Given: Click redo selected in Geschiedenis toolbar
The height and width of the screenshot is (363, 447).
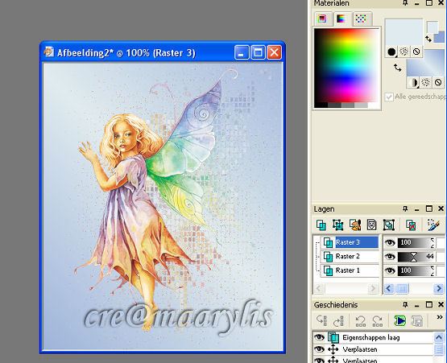Looking at the screenshot, I should (x=378, y=321).
